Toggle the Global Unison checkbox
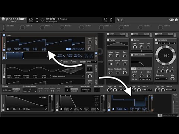This screenshot has height=134, width=179. click(x=23, y=86)
